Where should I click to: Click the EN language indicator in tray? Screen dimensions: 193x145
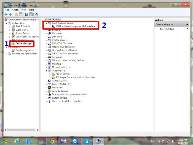tap(152, 141)
